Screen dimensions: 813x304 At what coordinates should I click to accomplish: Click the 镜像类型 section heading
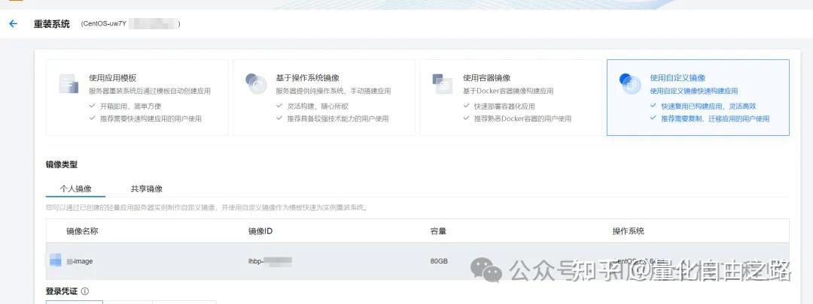[x=62, y=165]
